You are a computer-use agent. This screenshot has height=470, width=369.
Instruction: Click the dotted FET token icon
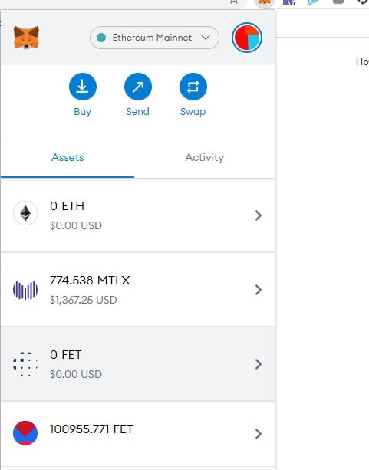pyautogui.click(x=25, y=364)
